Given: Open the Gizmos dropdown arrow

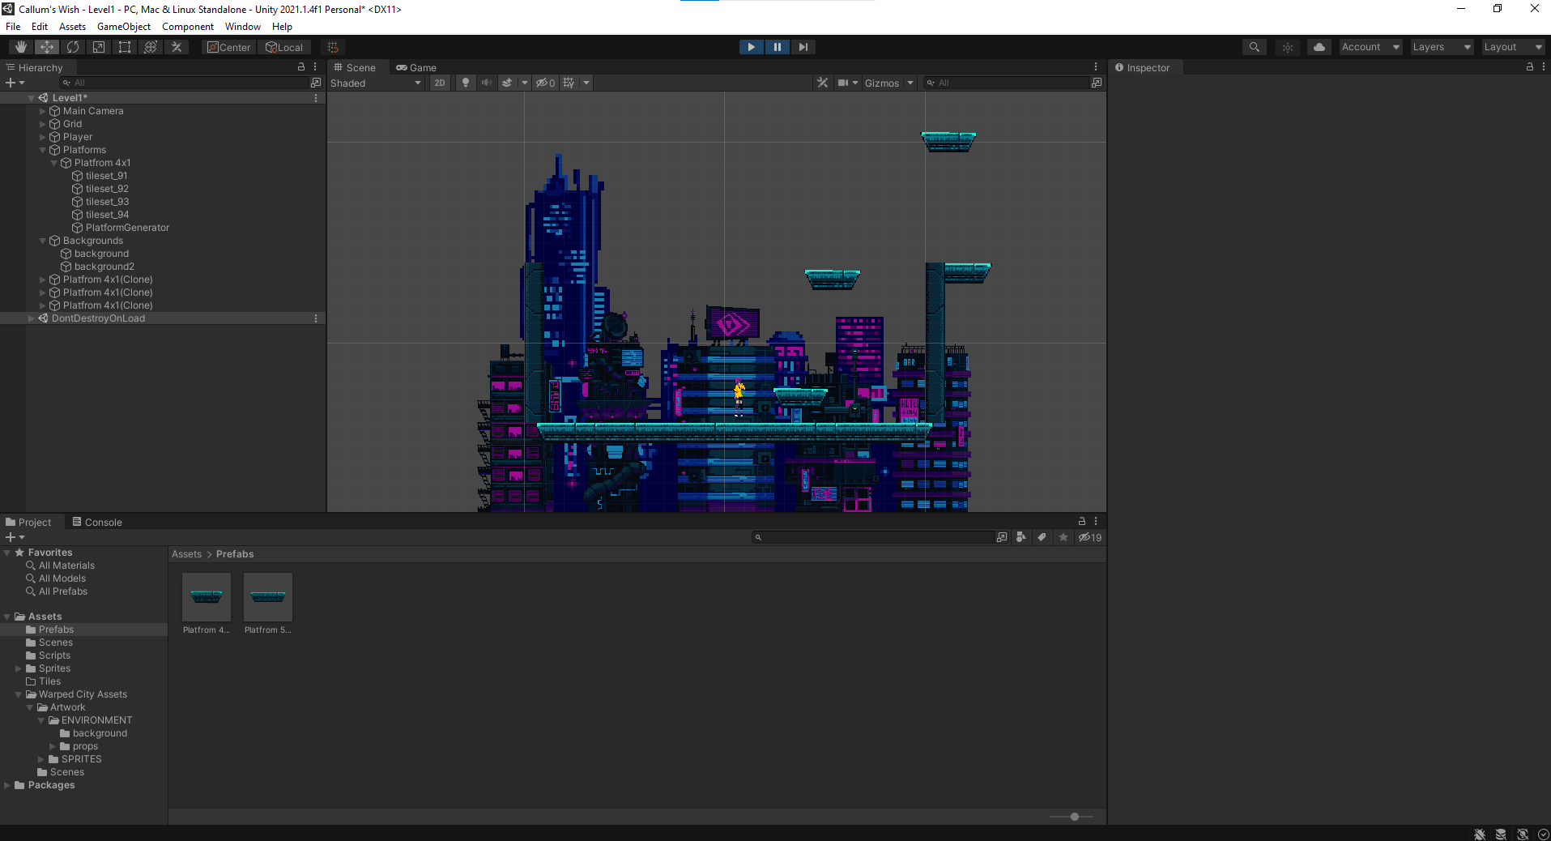Looking at the screenshot, I should [x=910, y=83].
